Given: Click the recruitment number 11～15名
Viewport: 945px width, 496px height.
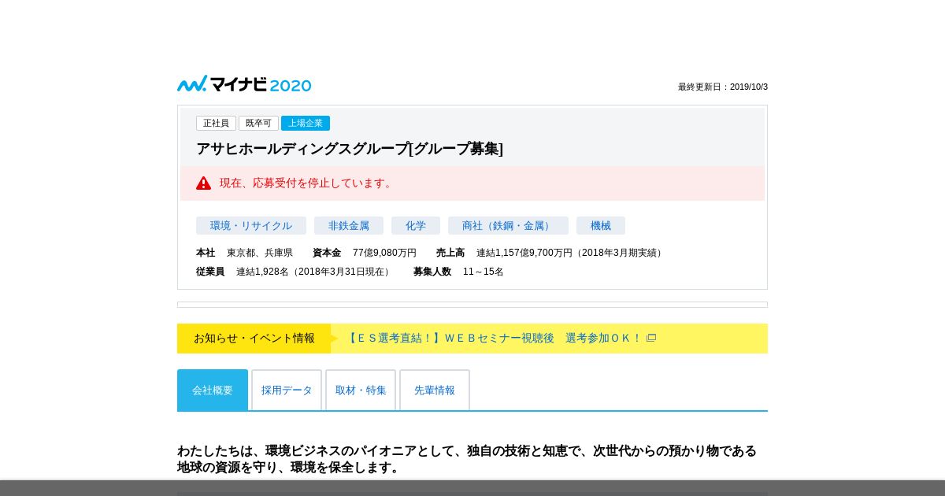Looking at the screenshot, I should (484, 272).
